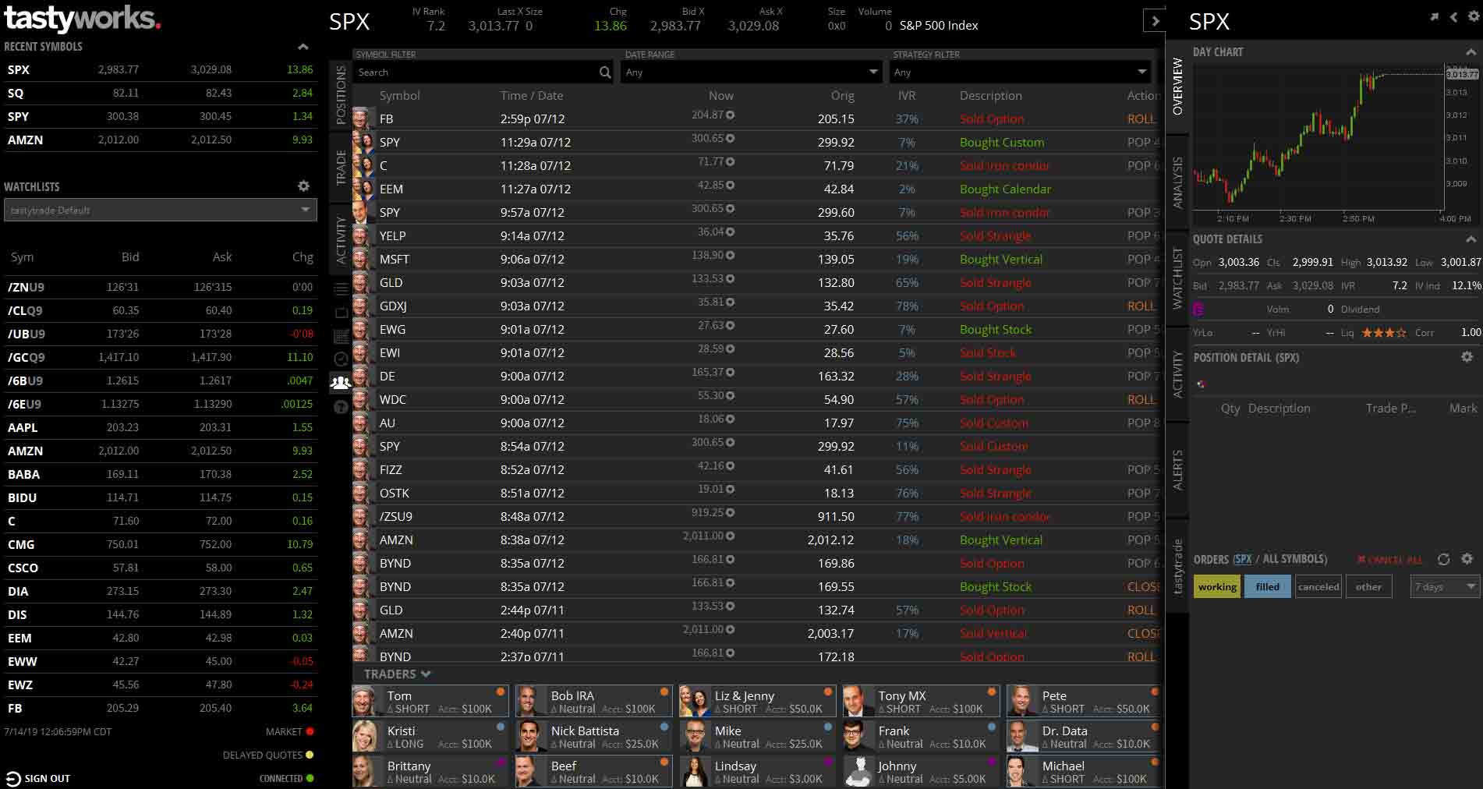This screenshot has width=1483, height=789.
Task: Click the search magnifier in Symbol Filter
Action: (x=605, y=73)
